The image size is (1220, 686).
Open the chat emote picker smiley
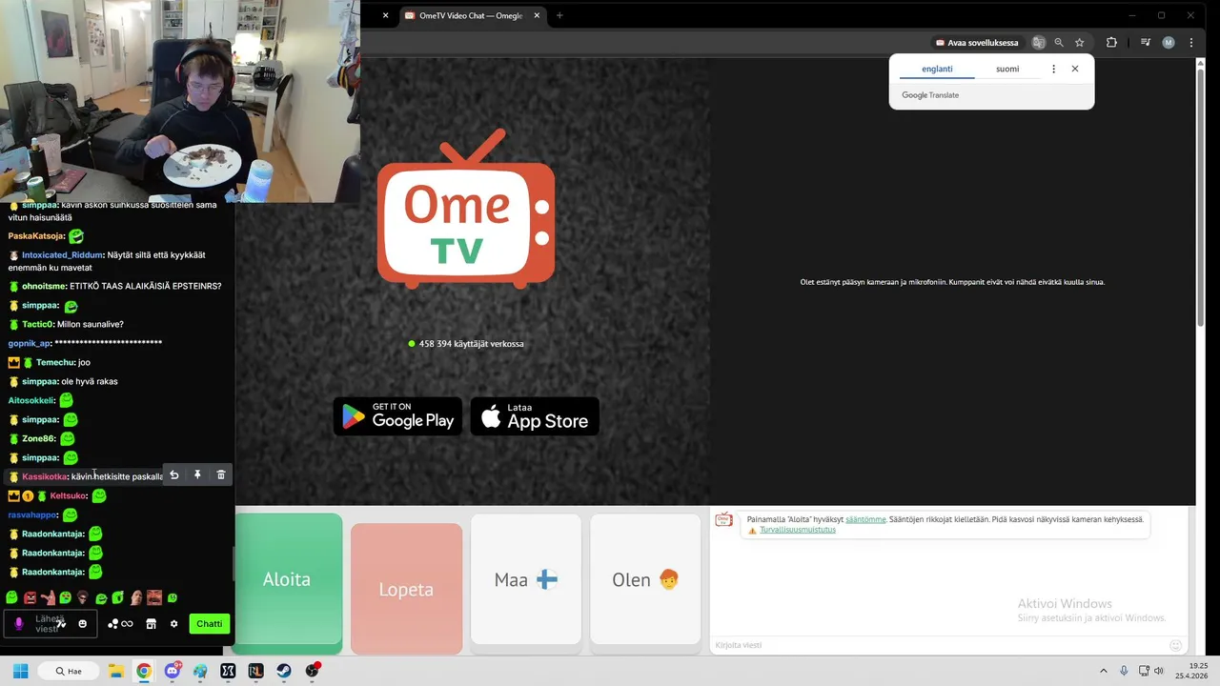click(x=83, y=624)
